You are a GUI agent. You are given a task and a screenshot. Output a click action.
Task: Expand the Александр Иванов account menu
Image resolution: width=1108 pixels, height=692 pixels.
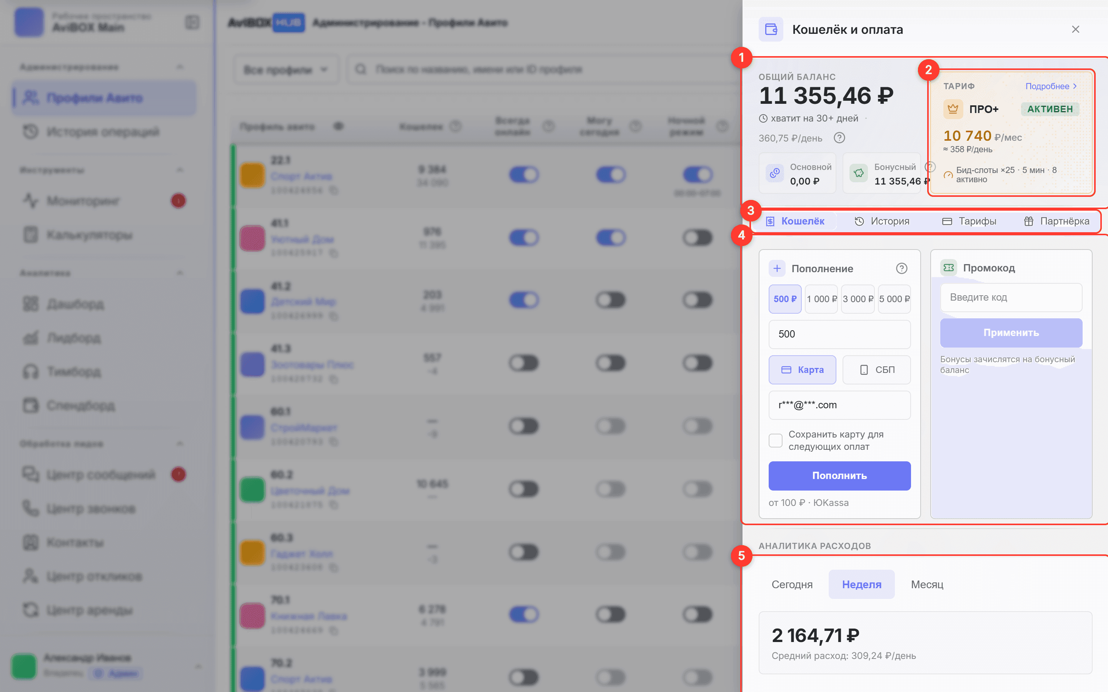198,666
